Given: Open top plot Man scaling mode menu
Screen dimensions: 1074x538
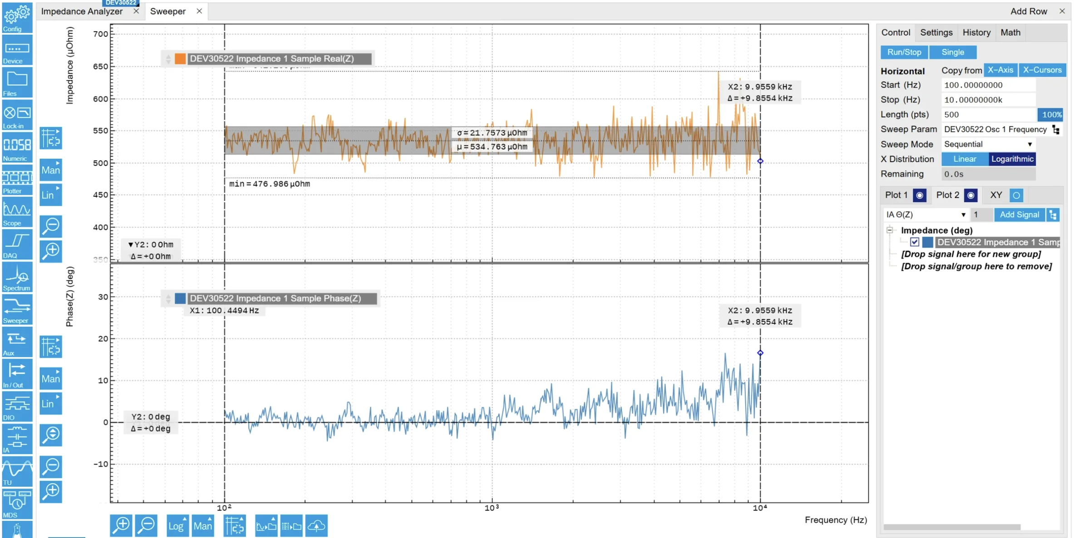Looking at the screenshot, I should tap(51, 170).
